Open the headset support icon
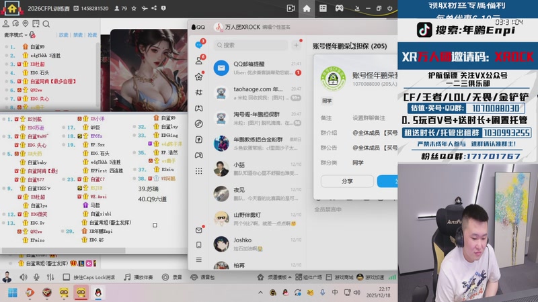538x302 pixels. pos(15,23)
